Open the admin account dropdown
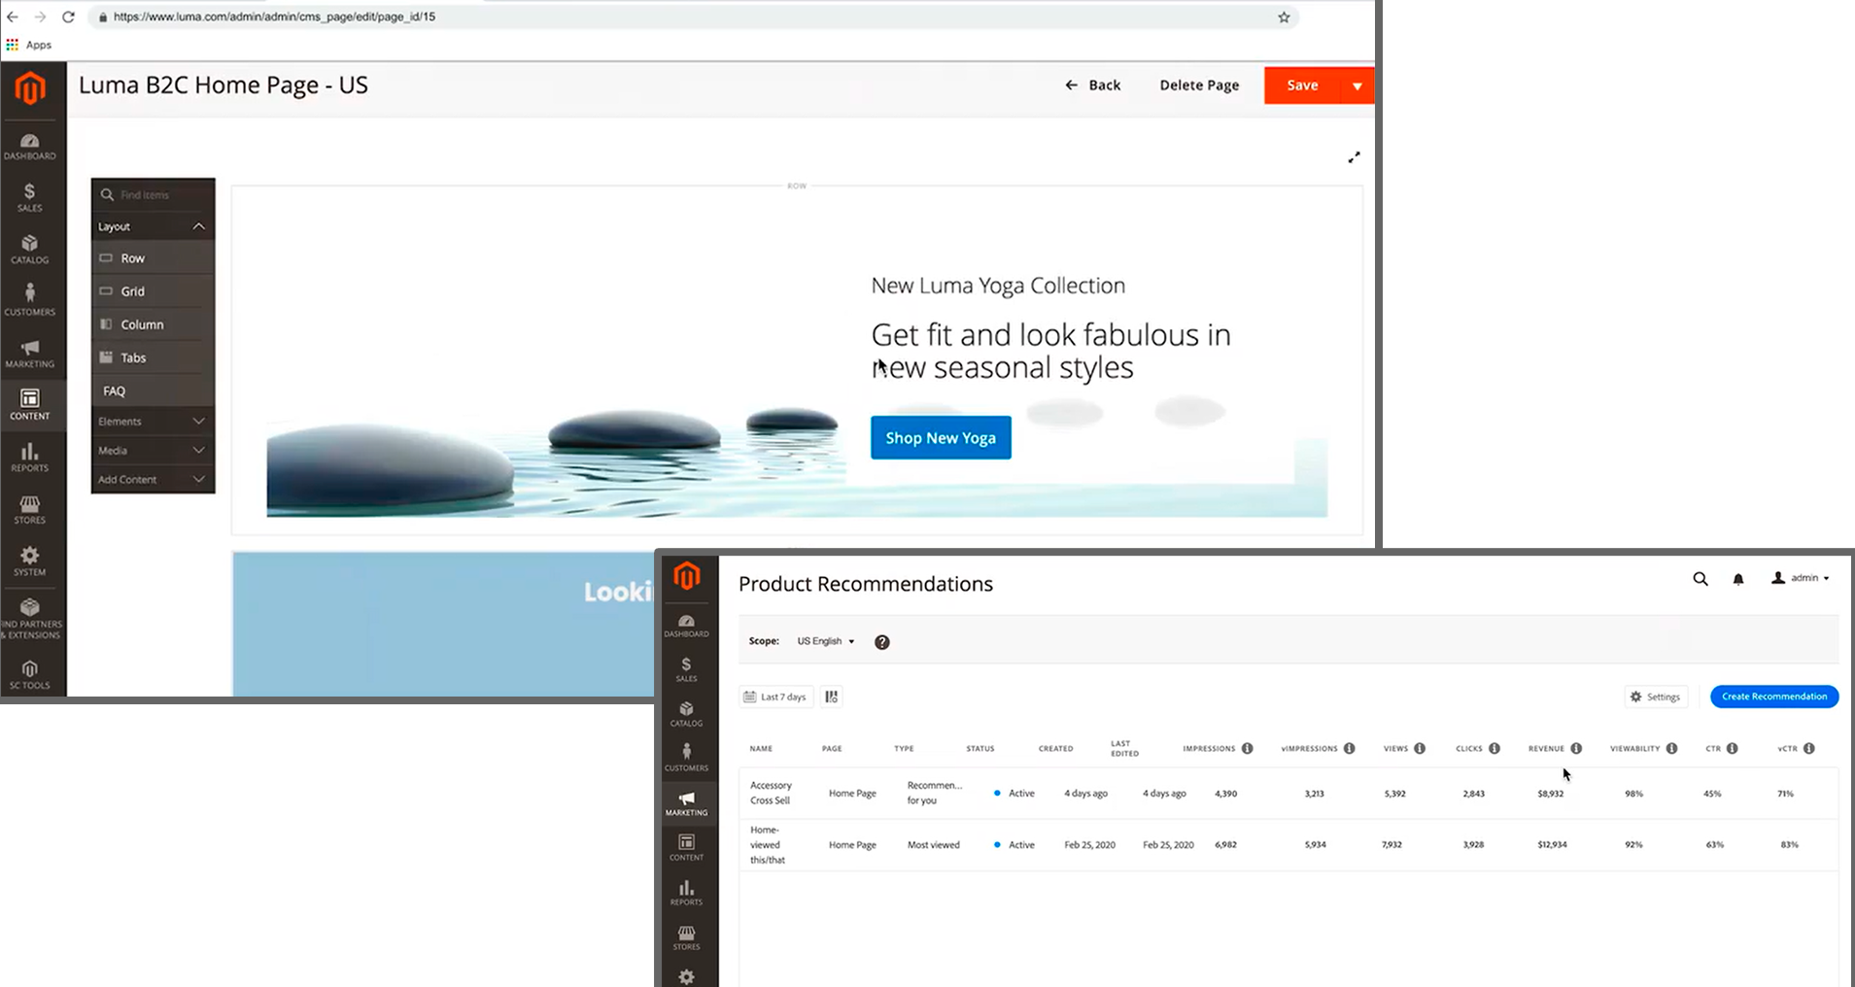The width and height of the screenshot is (1855, 987). 1801,578
